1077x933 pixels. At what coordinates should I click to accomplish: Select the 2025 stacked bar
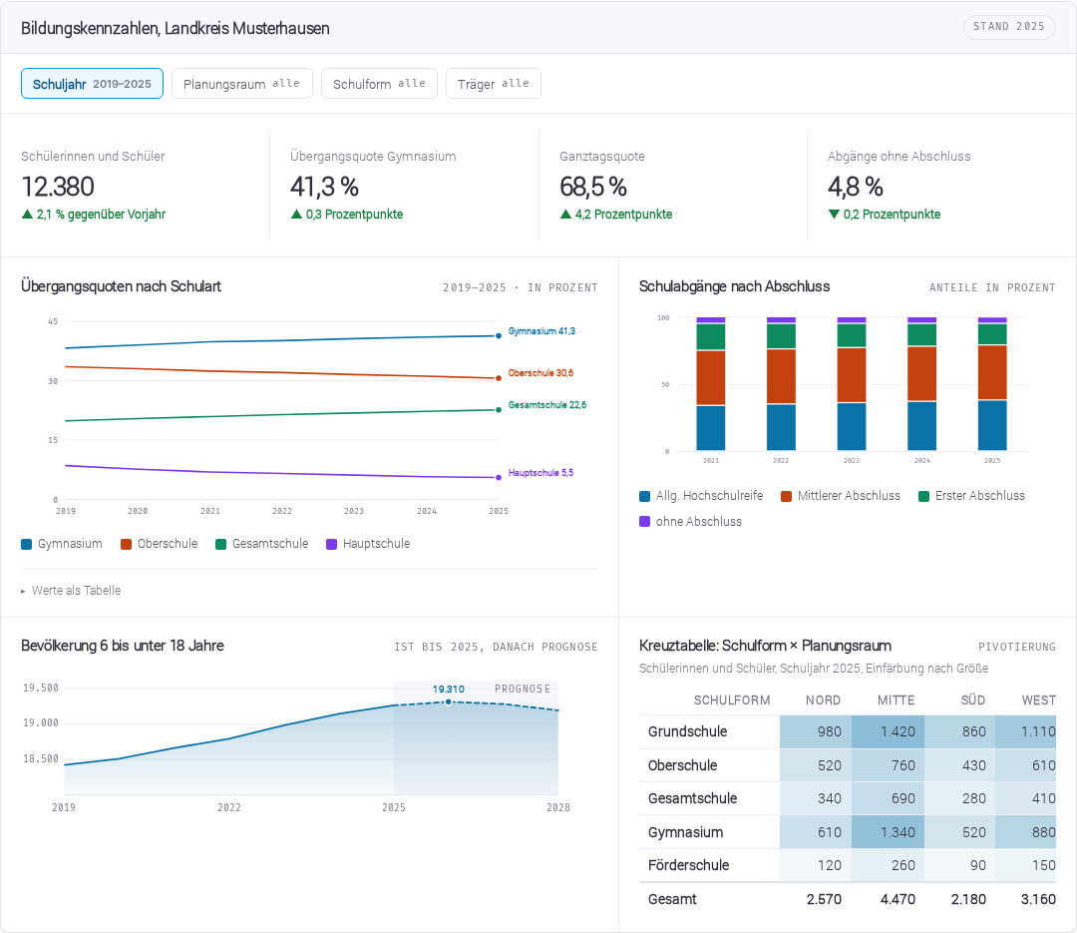[992, 383]
